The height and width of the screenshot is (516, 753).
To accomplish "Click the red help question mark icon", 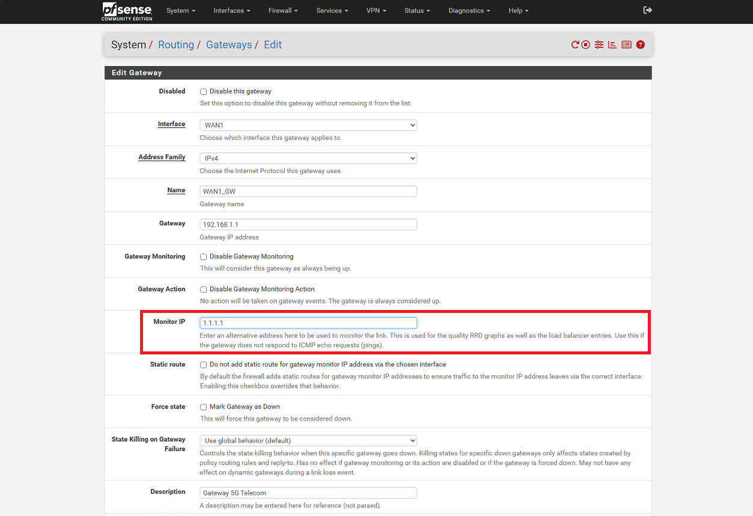I will (x=641, y=45).
